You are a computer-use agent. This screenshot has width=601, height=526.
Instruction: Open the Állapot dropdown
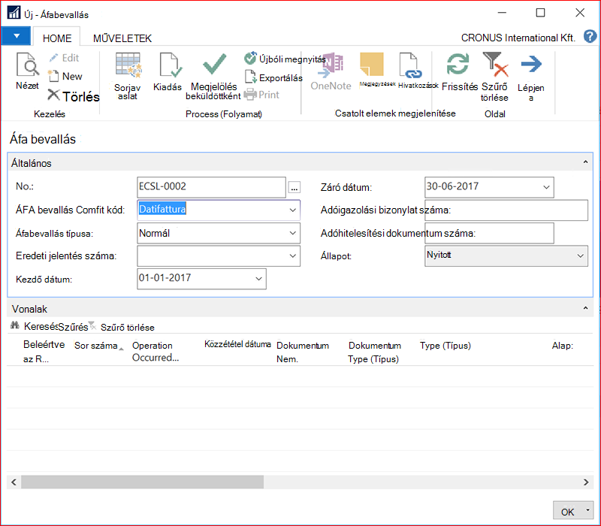point(580,255)
